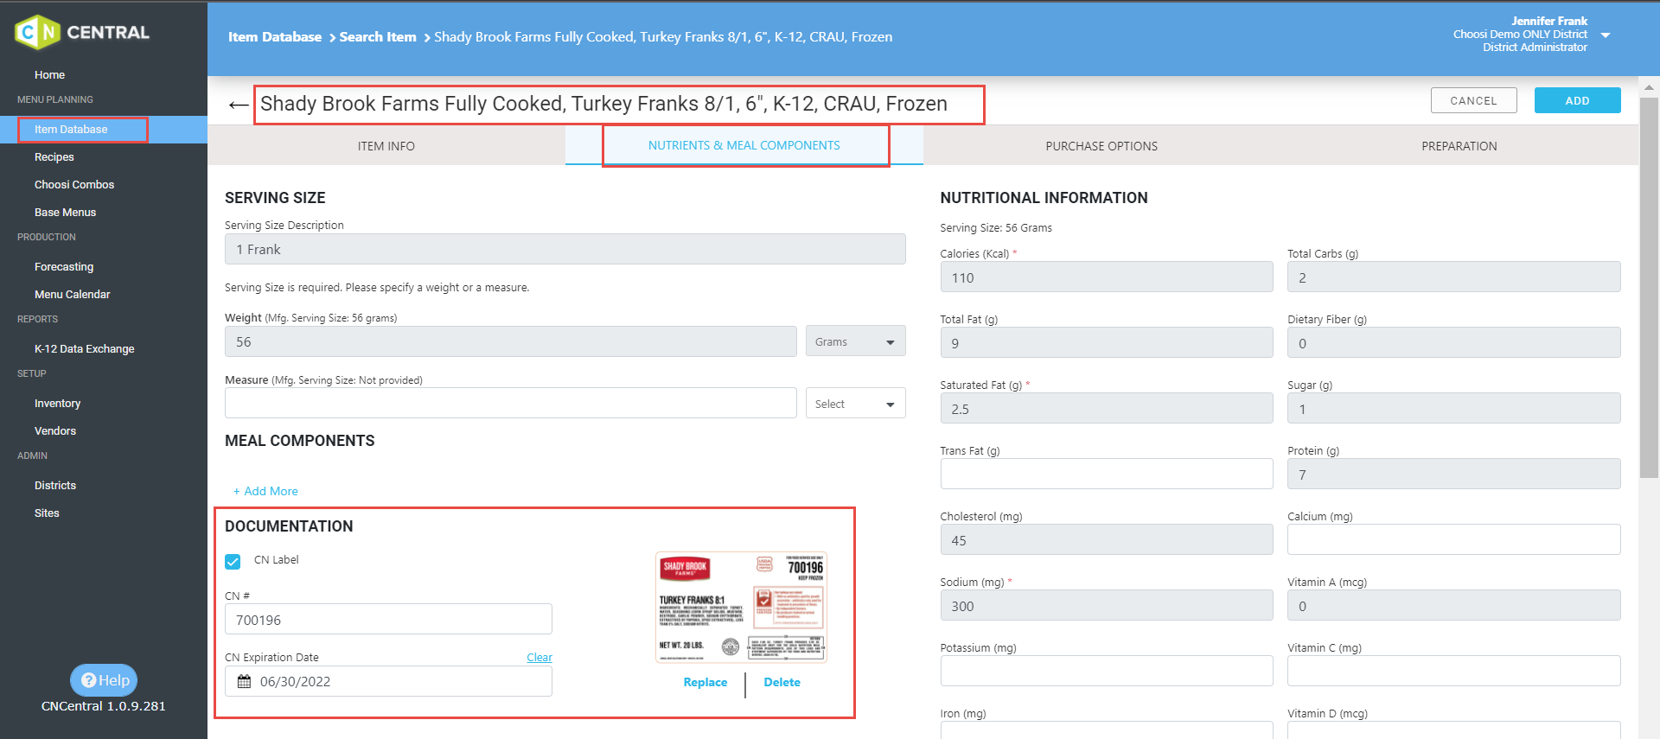
Task: Open Base Menus in the sidebar
Action: (x=65, y=213)
